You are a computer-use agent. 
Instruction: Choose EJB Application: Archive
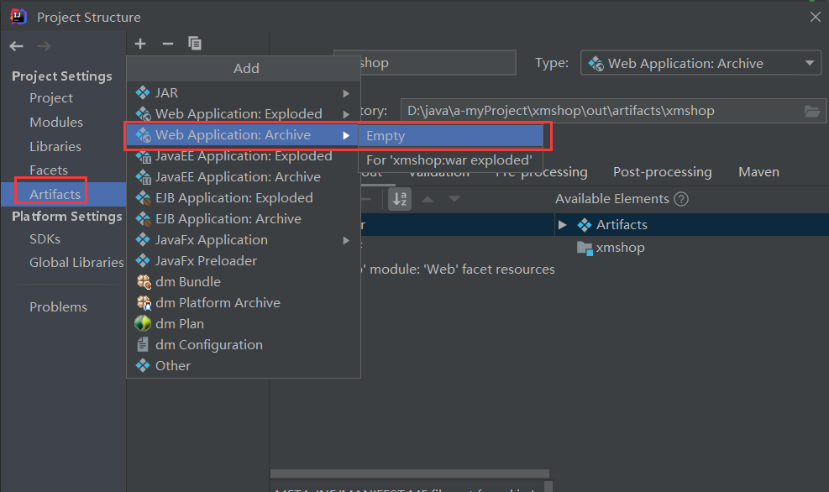244,219
